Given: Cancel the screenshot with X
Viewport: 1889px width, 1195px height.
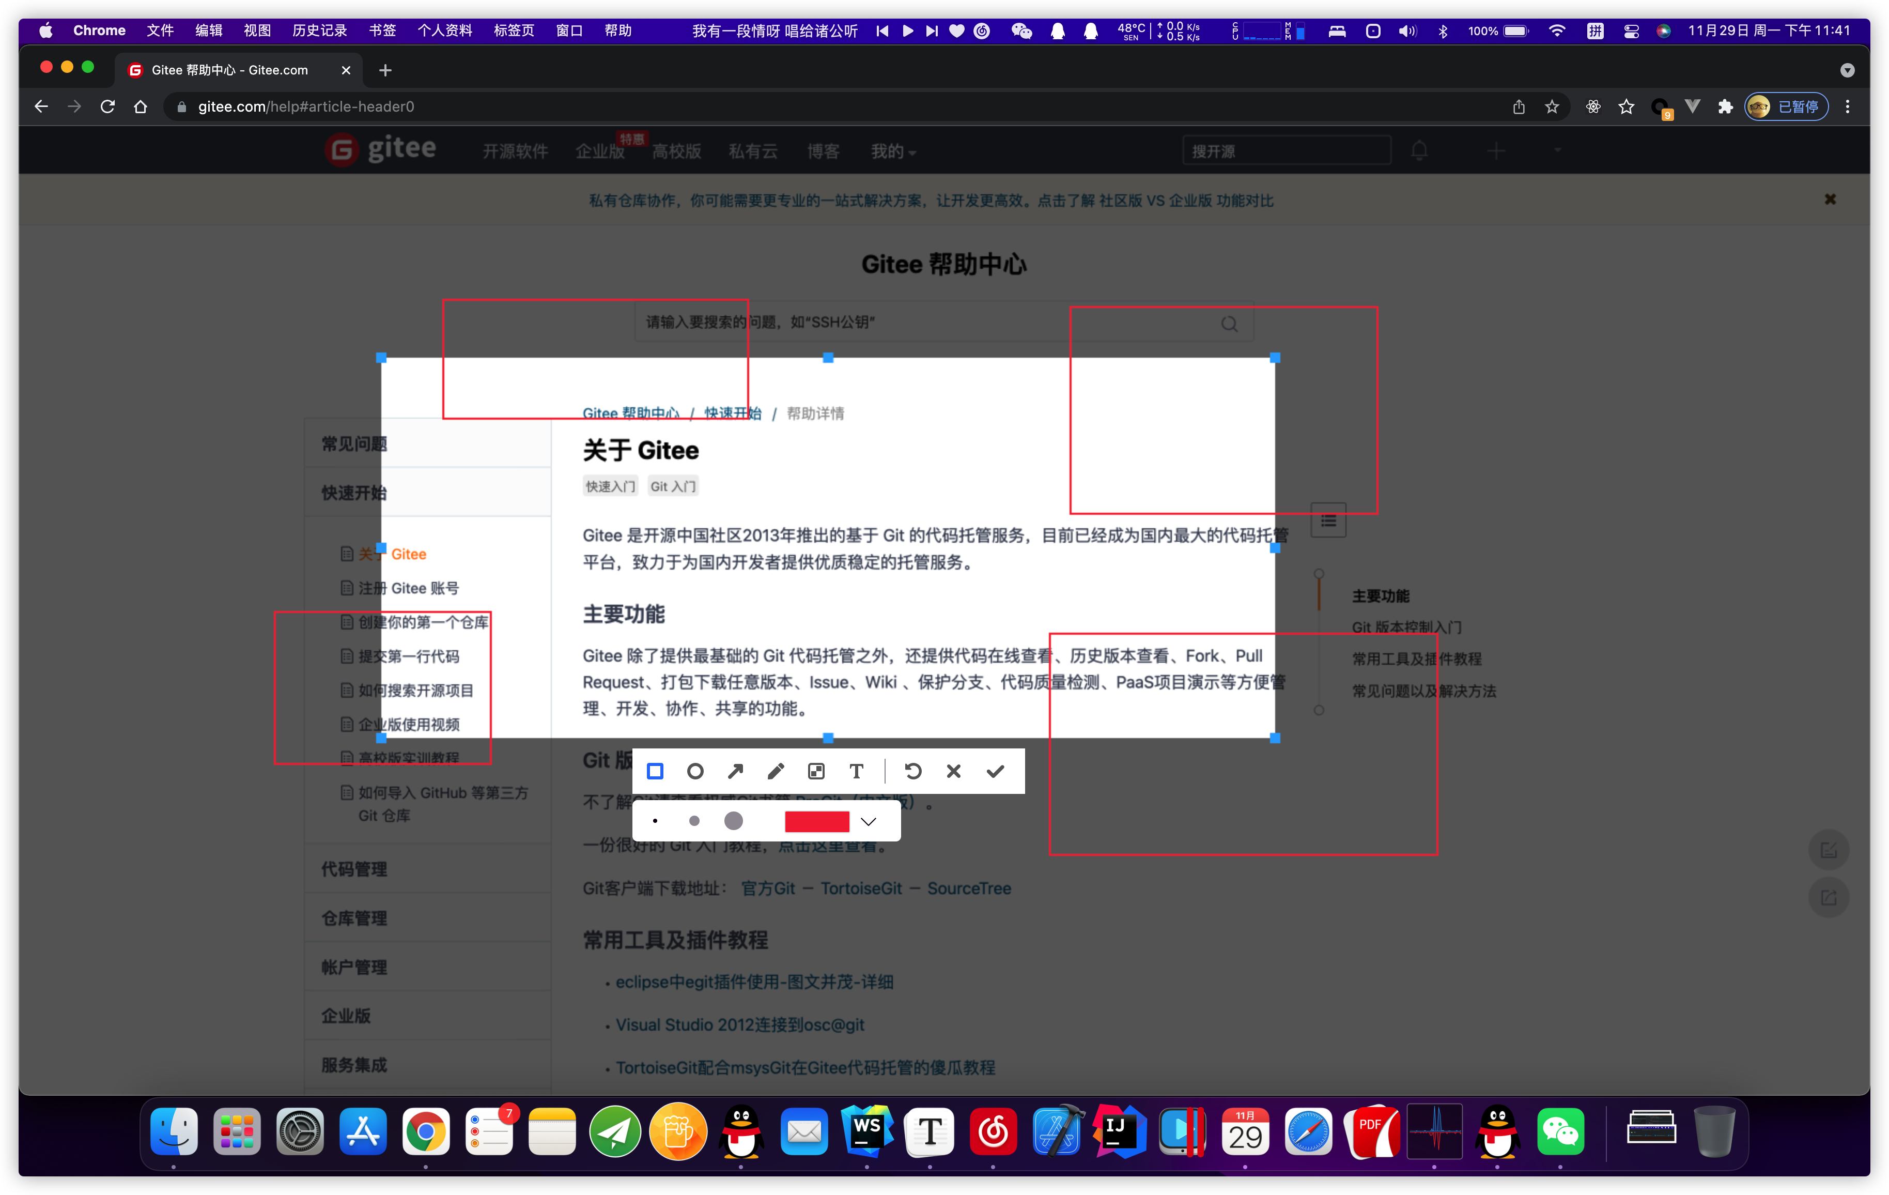Looking at the screenshot, I should [954, 771].
